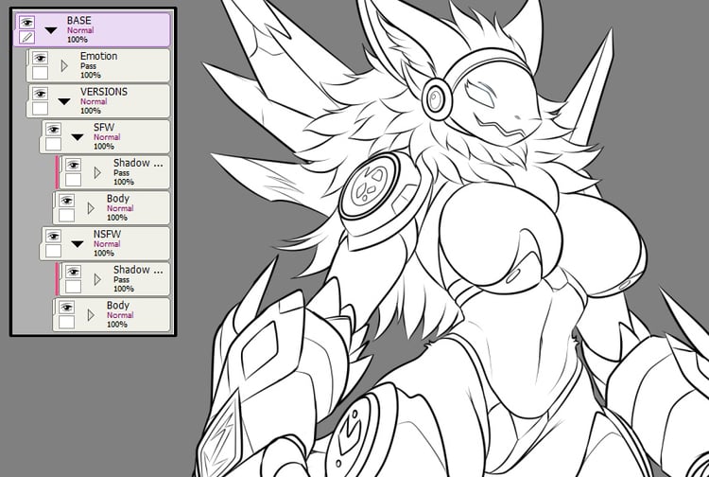This screenshot has height=477, width=709.
Task: Tick the empty box under NSFW's eye icon
Action: point(53,251)
